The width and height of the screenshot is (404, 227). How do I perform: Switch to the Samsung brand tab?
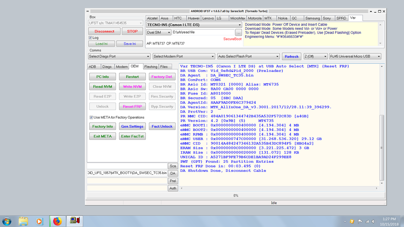point(312,18)
